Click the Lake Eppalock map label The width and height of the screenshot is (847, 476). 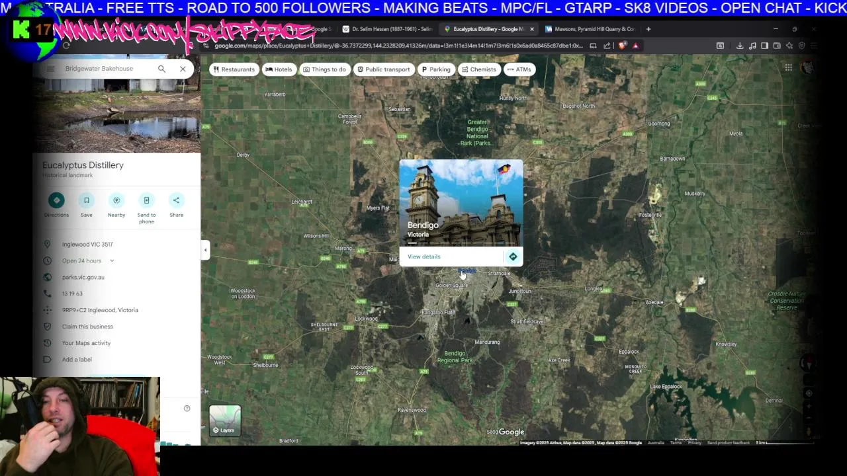pos(666,387)
